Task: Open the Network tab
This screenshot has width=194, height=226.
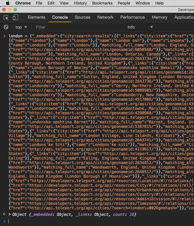Action: pos(105,17)
